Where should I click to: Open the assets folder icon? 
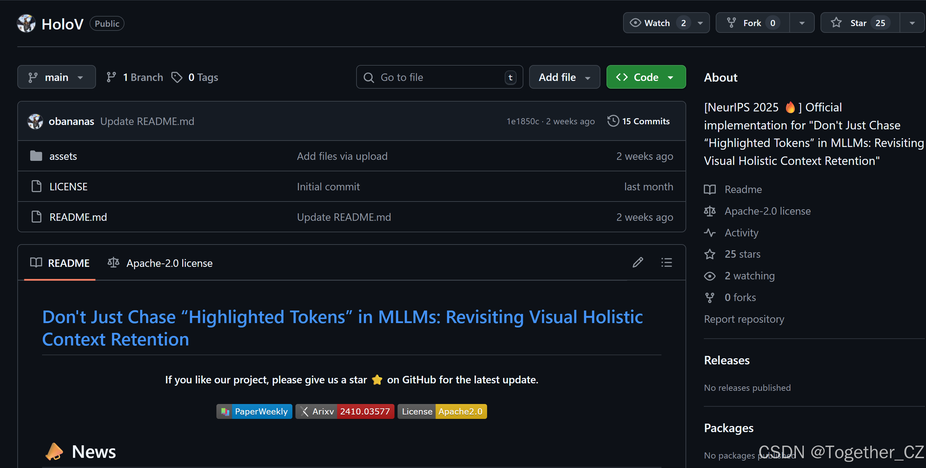pos(36,156)
